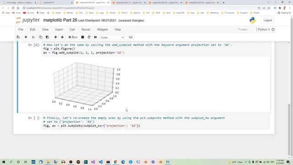Open the Reading list
This screenshot has width=293, height=165.
pos(284,13)
